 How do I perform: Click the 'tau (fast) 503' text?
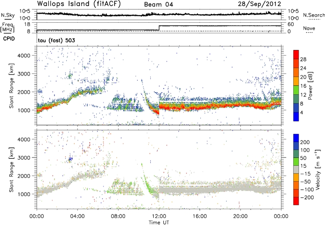[x=56, y=40]
